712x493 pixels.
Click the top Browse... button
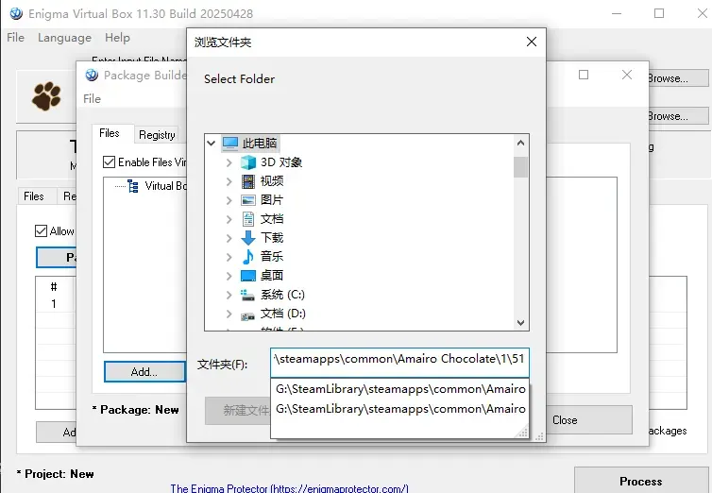click(677, 78)
